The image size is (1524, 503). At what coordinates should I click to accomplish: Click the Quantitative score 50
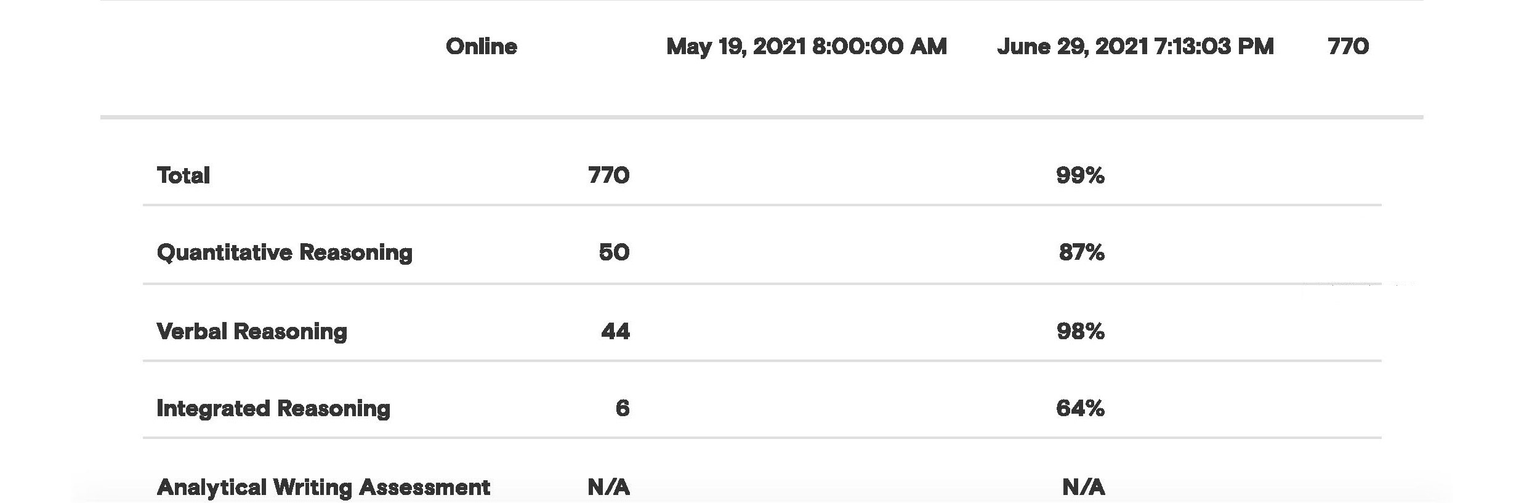(x=614, y=252)
